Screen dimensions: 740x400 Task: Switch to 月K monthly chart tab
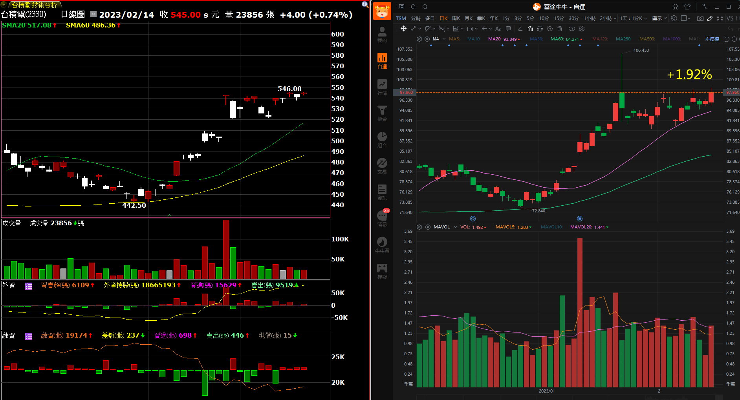pyautogui.click(x=469, y=18)
